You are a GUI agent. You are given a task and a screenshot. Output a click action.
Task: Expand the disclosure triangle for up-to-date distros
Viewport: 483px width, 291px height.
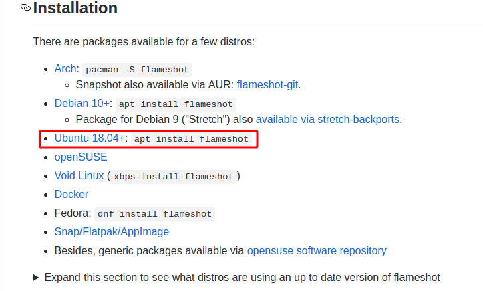(x=36, y=278)
